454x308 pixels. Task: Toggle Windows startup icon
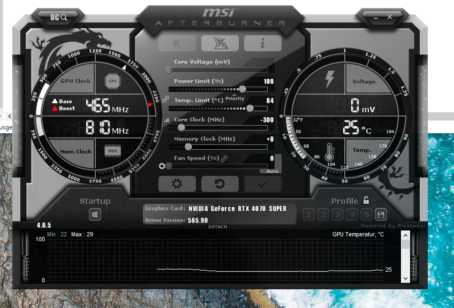(x=95, y=215)
